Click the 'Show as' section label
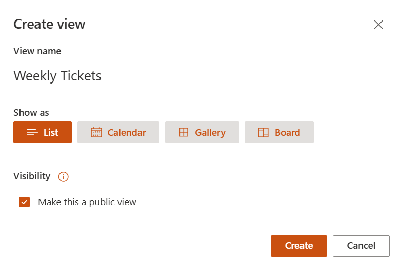 tap(31, 112)
